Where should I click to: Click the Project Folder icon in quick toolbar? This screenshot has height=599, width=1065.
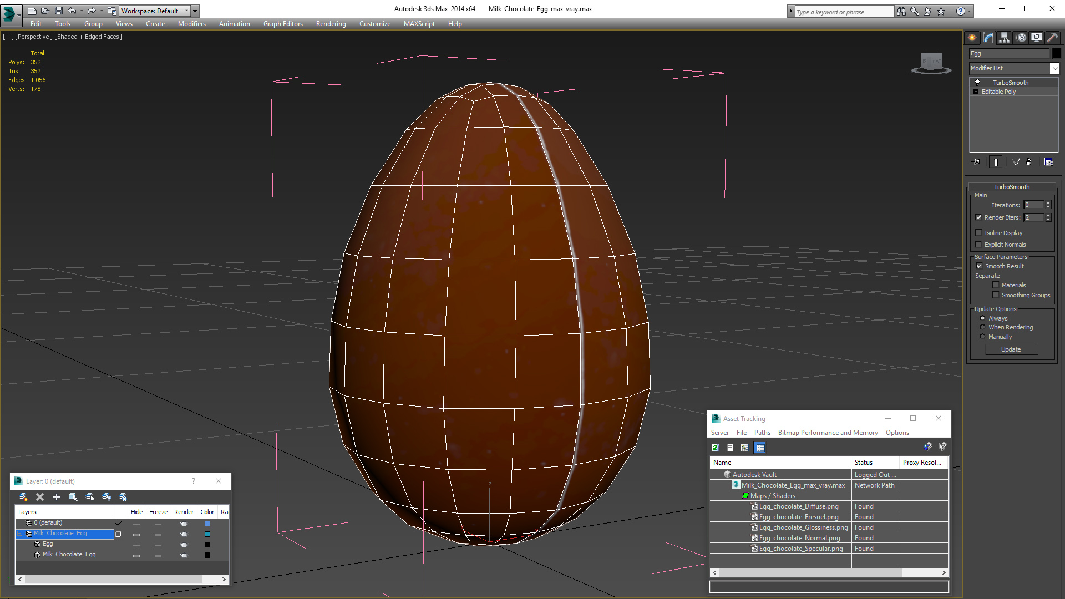click(x=111, y=11)
